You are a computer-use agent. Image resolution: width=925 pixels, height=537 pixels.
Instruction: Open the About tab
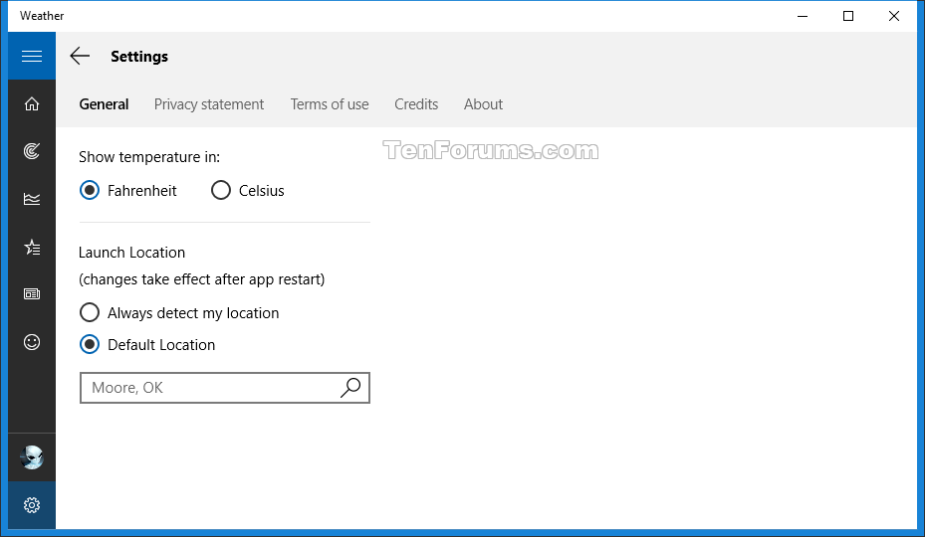point(483,104)
